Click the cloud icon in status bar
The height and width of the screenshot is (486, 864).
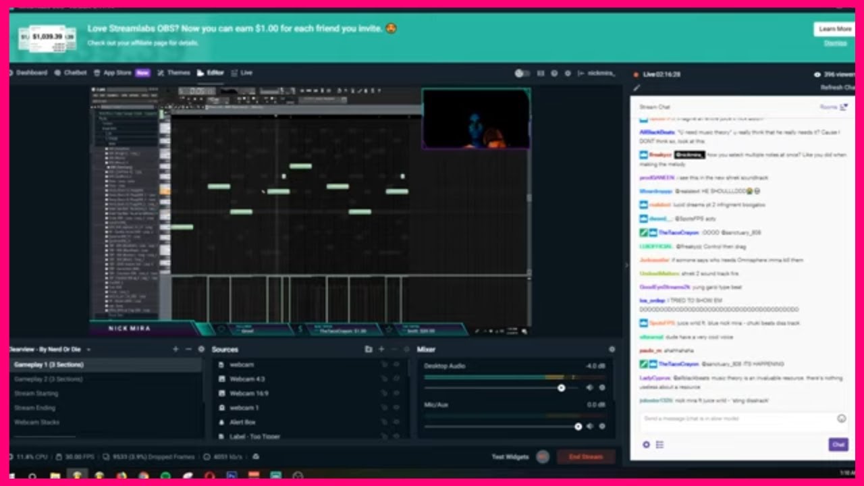tap(255, 457)
